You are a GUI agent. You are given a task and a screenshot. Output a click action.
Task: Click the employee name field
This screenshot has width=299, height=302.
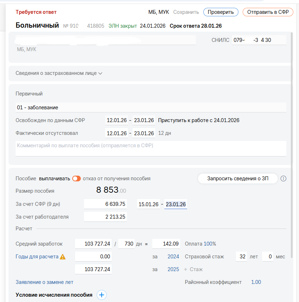pyautogui.click(x=106, y=40)
